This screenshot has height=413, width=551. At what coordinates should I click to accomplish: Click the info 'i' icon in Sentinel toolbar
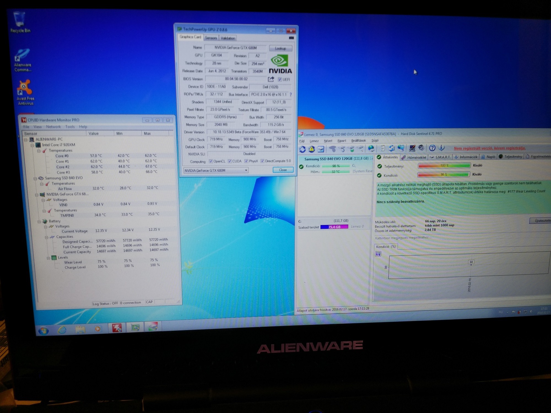(441, 148)
